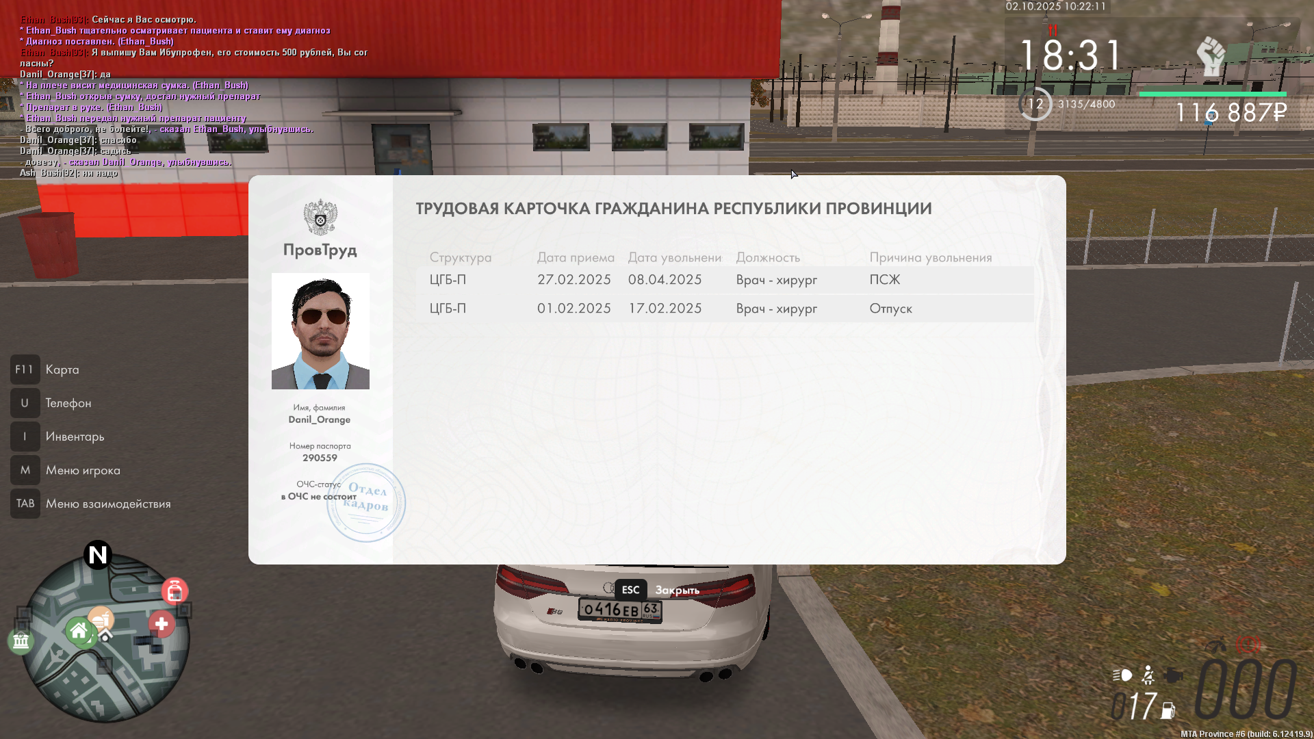Click the red medical cross map marker
This screenshot has height=739, width=1314.
(162, 624)
